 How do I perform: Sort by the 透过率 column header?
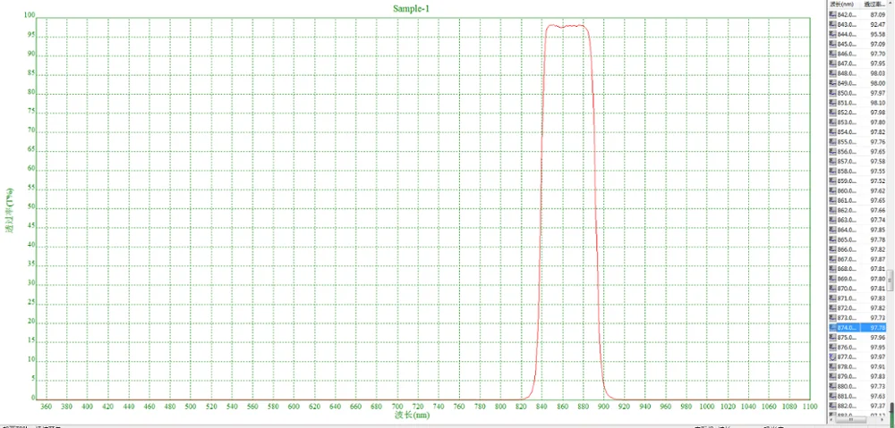coord(874,4)
